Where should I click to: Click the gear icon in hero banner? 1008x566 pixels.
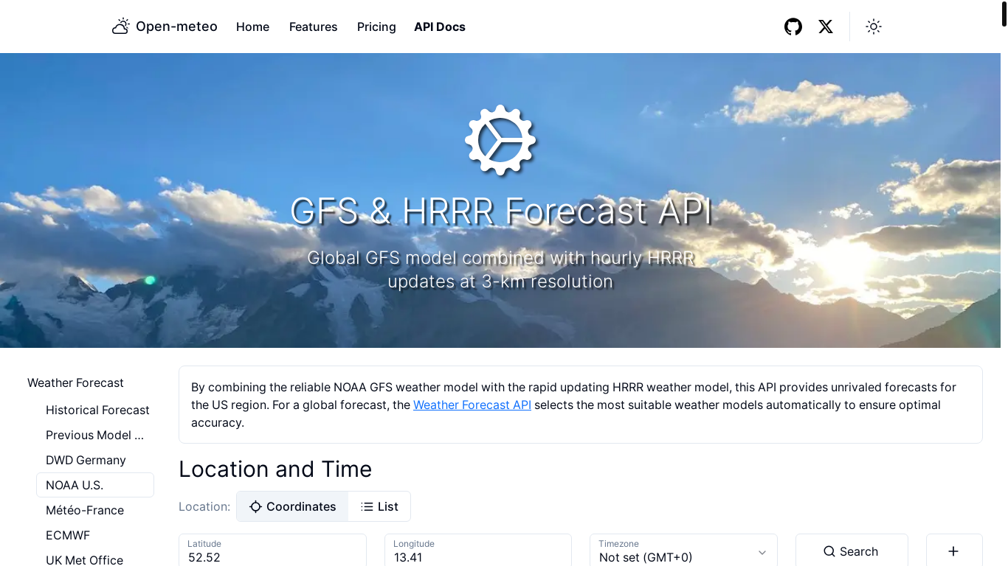click(x=500, y=140)
